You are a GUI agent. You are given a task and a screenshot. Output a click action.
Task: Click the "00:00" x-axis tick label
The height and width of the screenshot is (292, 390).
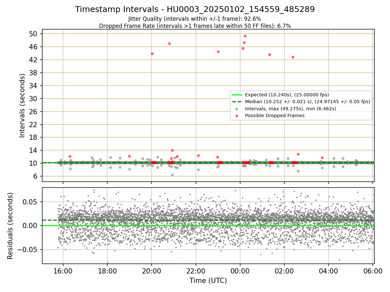click(240, 271)
